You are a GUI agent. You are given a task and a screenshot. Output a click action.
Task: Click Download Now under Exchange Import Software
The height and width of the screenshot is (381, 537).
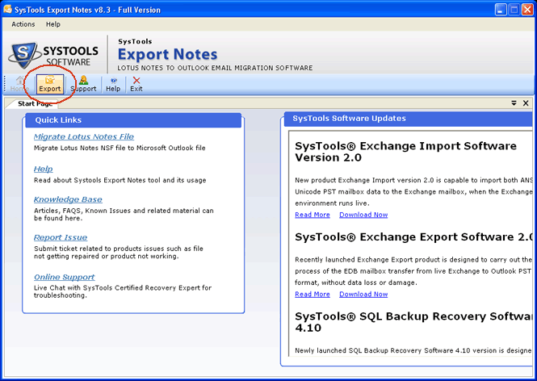click(363, 215)
